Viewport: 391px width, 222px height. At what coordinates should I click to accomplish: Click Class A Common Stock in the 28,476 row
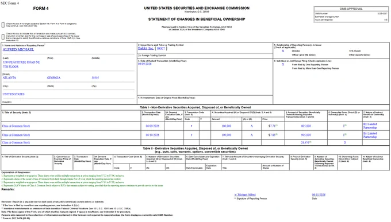(16, 143)
